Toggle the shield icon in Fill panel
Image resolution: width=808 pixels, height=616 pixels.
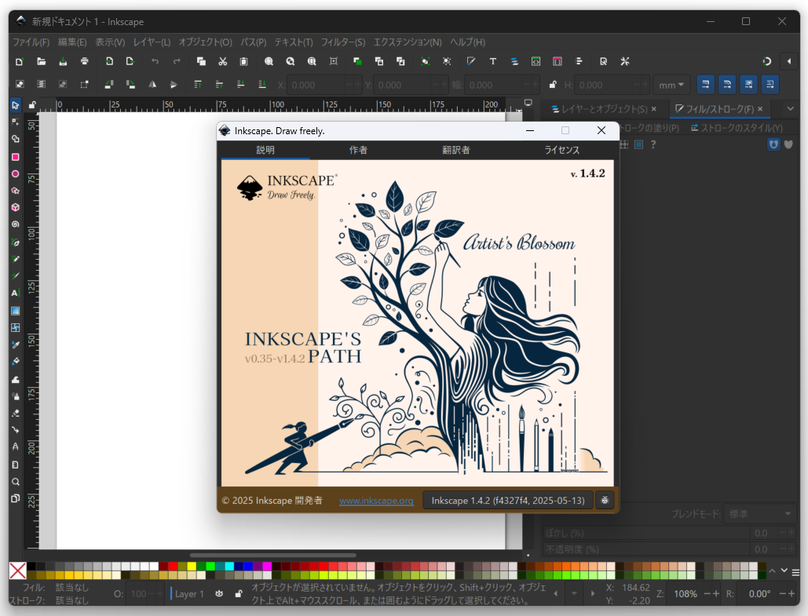(773, 144)
